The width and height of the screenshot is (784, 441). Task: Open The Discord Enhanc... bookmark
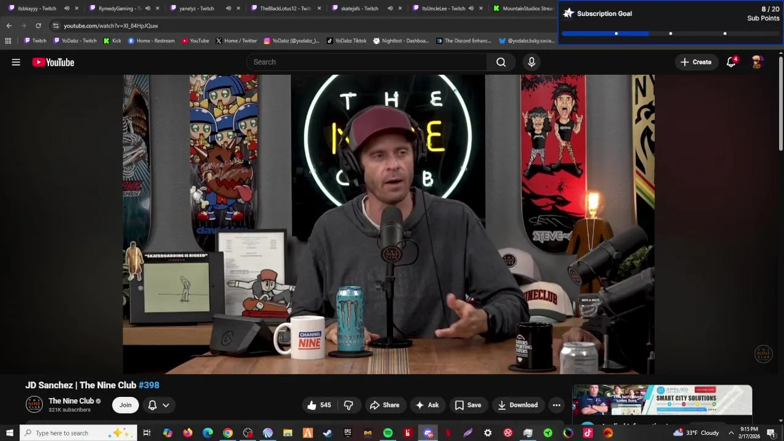463,41
